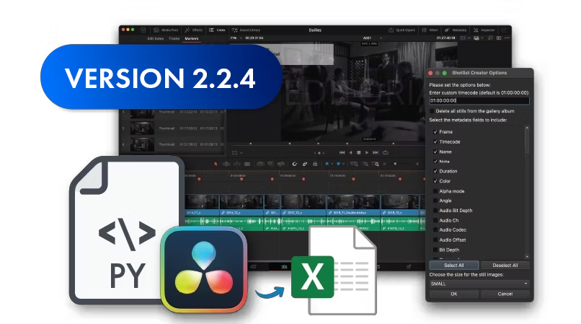581x324 pixels.
Task: Select the S01B_T1 video clip in timeline
Action: [353, 204]
